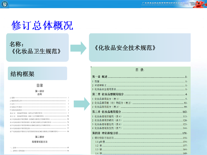Click the 《化妆品卫生规范》 name box
The image size is (207, 155).
click(37, 48)
